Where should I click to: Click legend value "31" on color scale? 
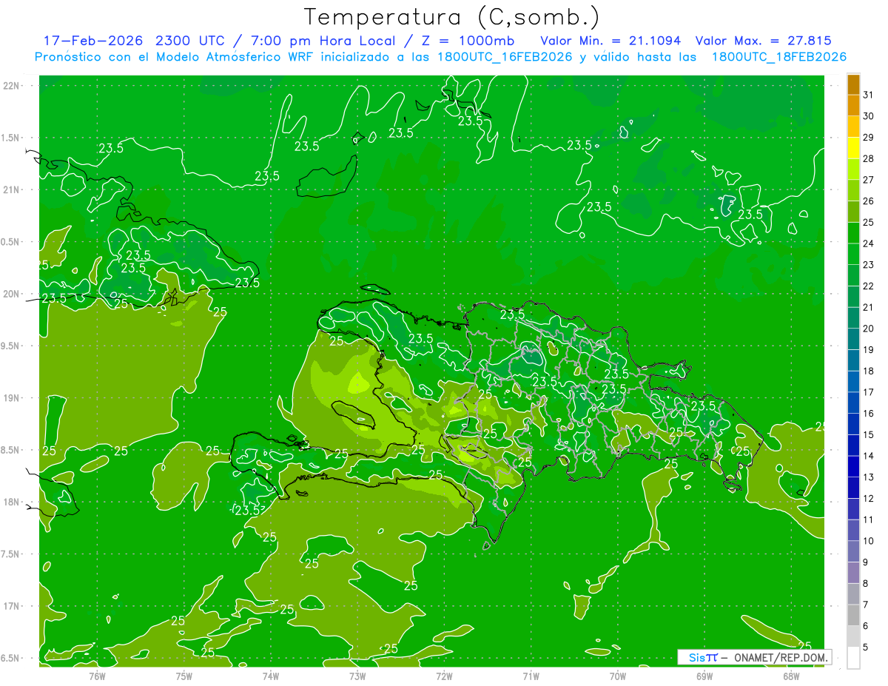click(x=868, y=95)
